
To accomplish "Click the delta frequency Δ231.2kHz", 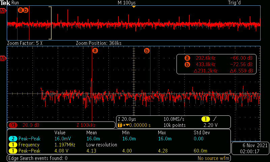I will point(205,71).
